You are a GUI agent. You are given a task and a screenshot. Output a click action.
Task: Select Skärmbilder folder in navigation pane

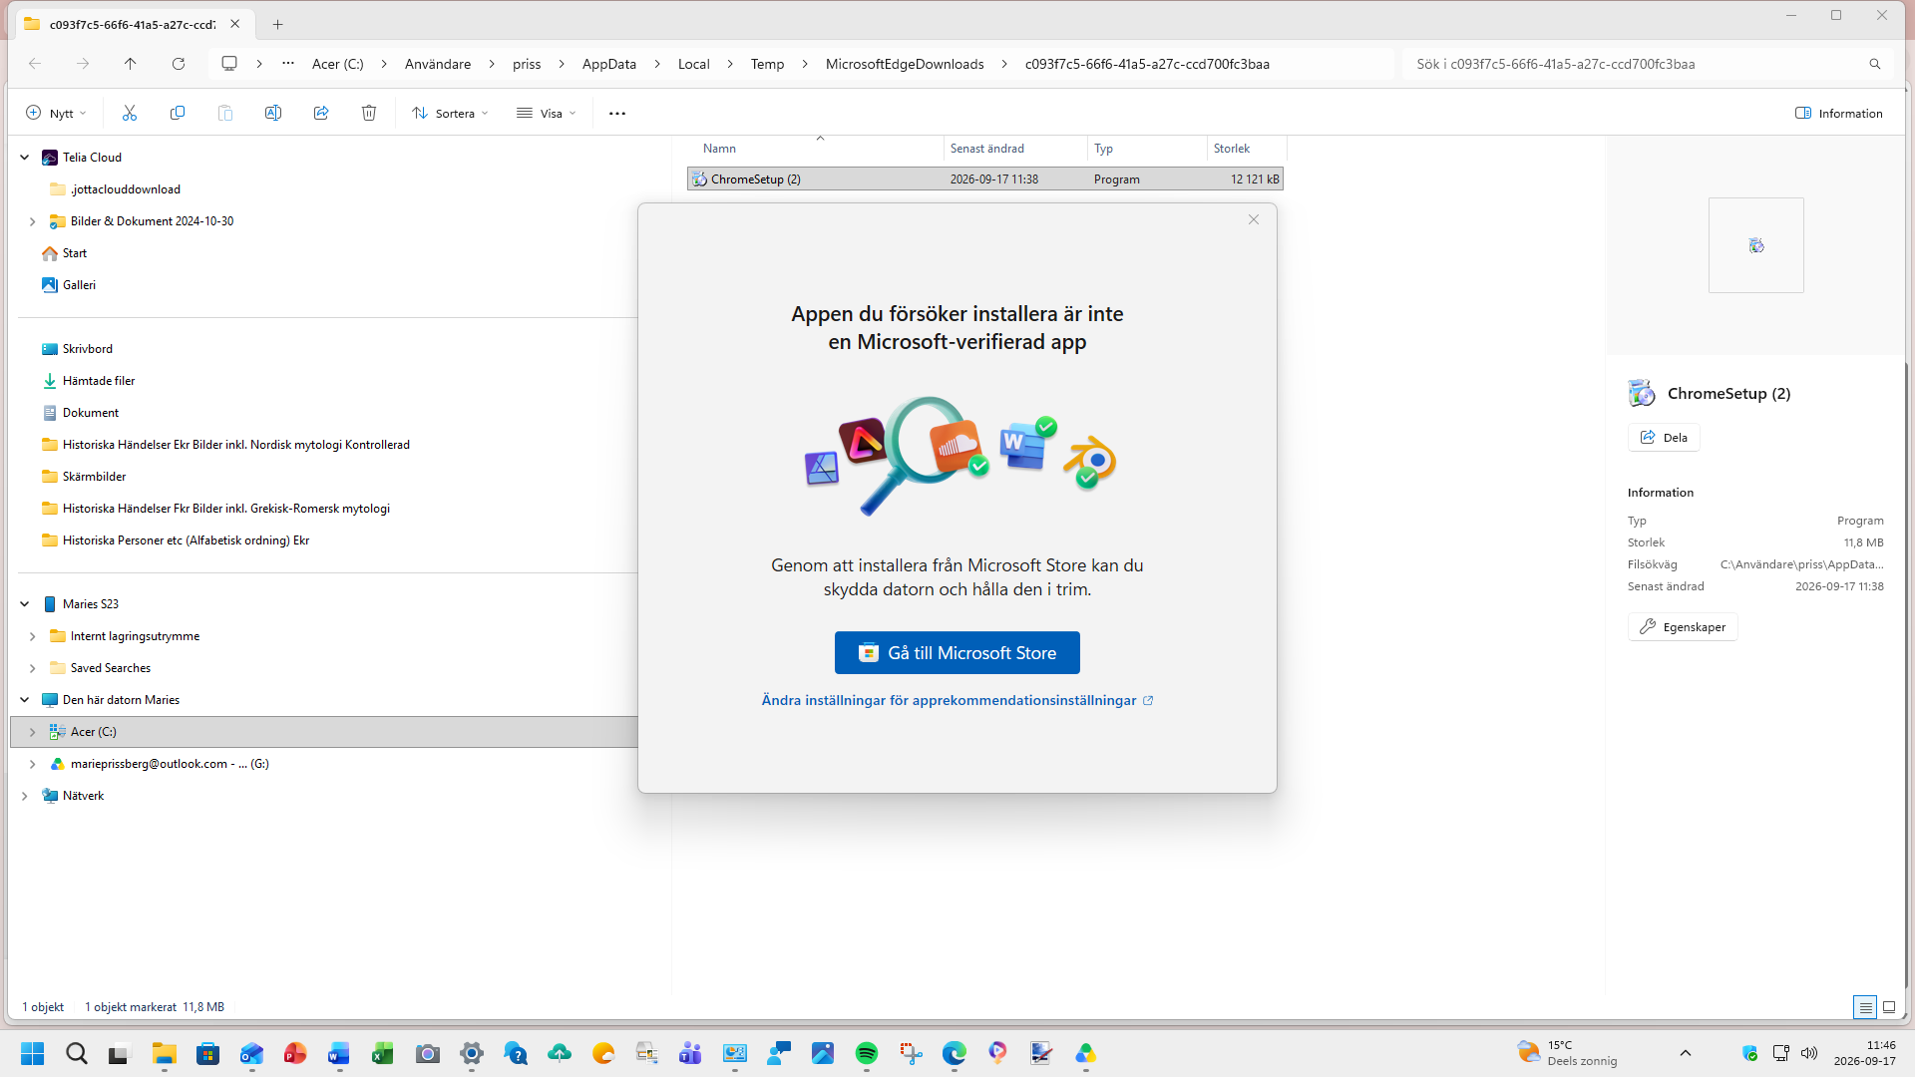click(x=94, y=477)
